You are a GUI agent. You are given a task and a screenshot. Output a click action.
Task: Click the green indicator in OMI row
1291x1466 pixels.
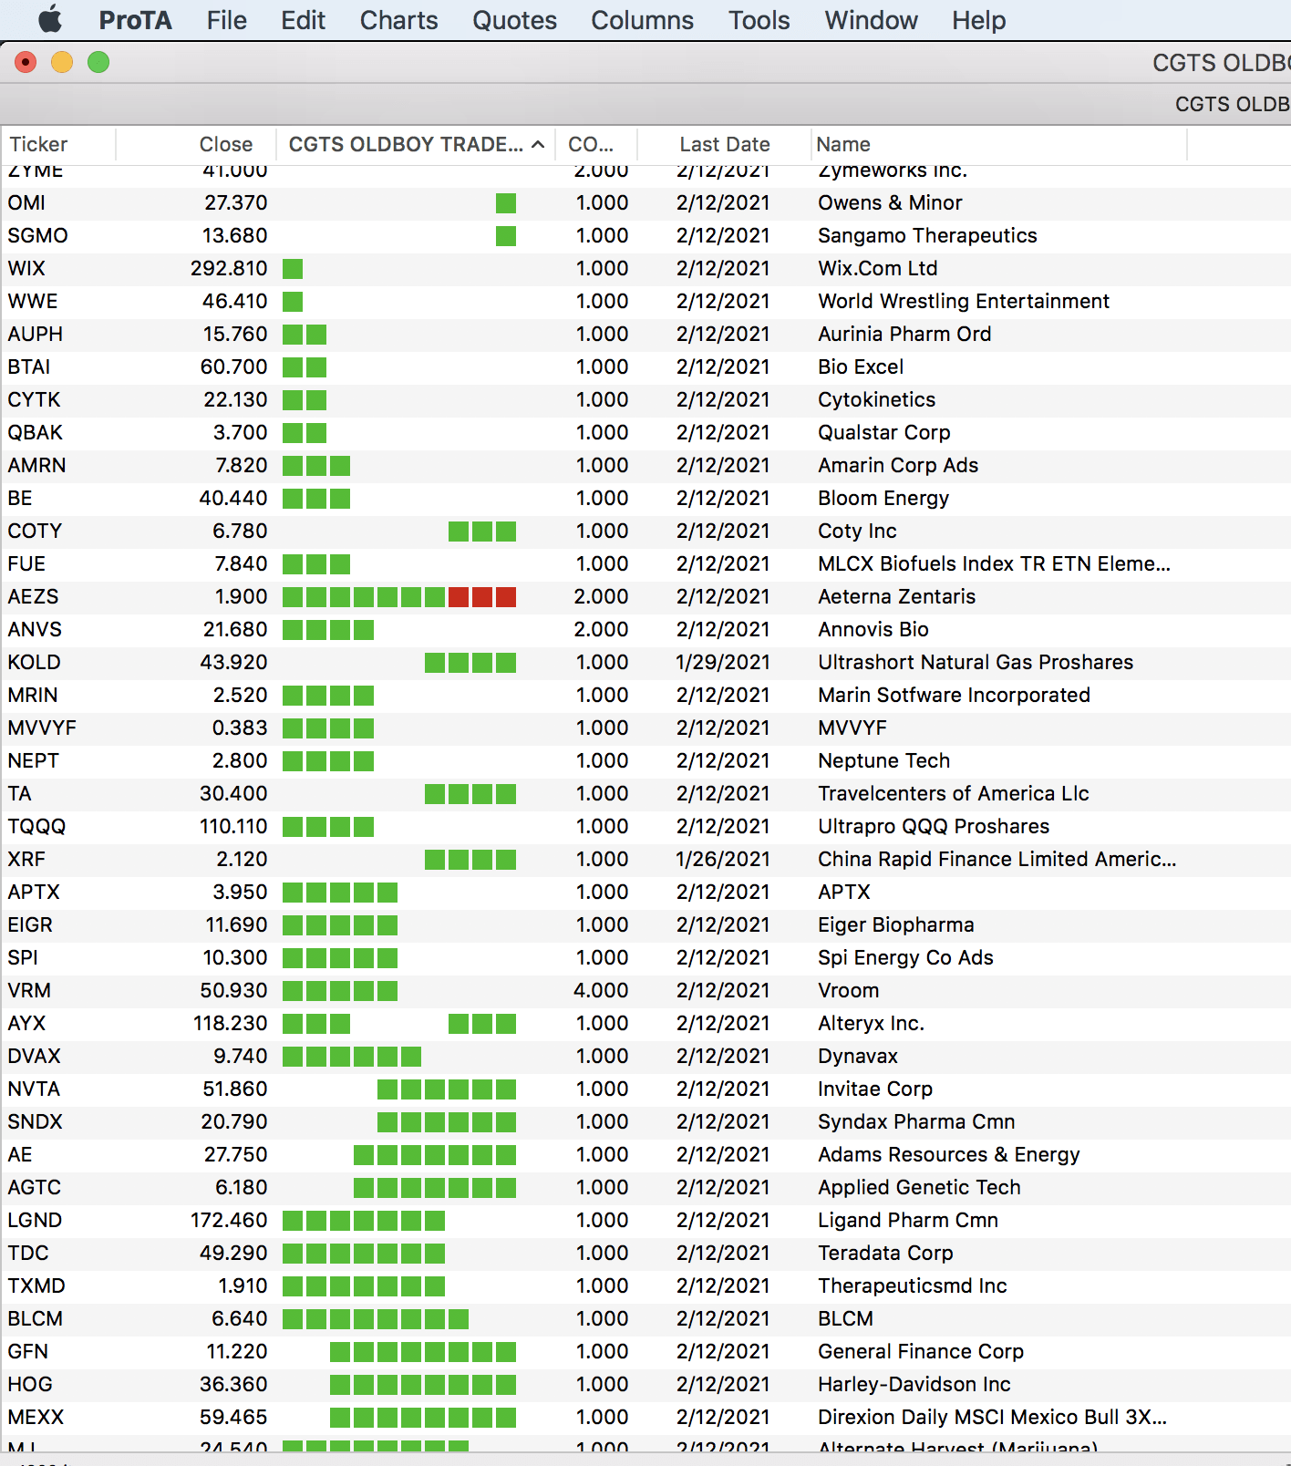click(x=506, y=203)
